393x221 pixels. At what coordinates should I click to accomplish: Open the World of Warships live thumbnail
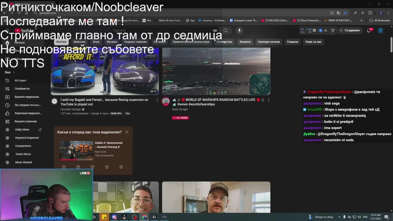click(216, 71)
